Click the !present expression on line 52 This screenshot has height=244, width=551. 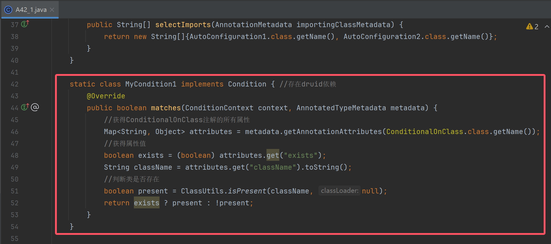click(x=232, y=203)
